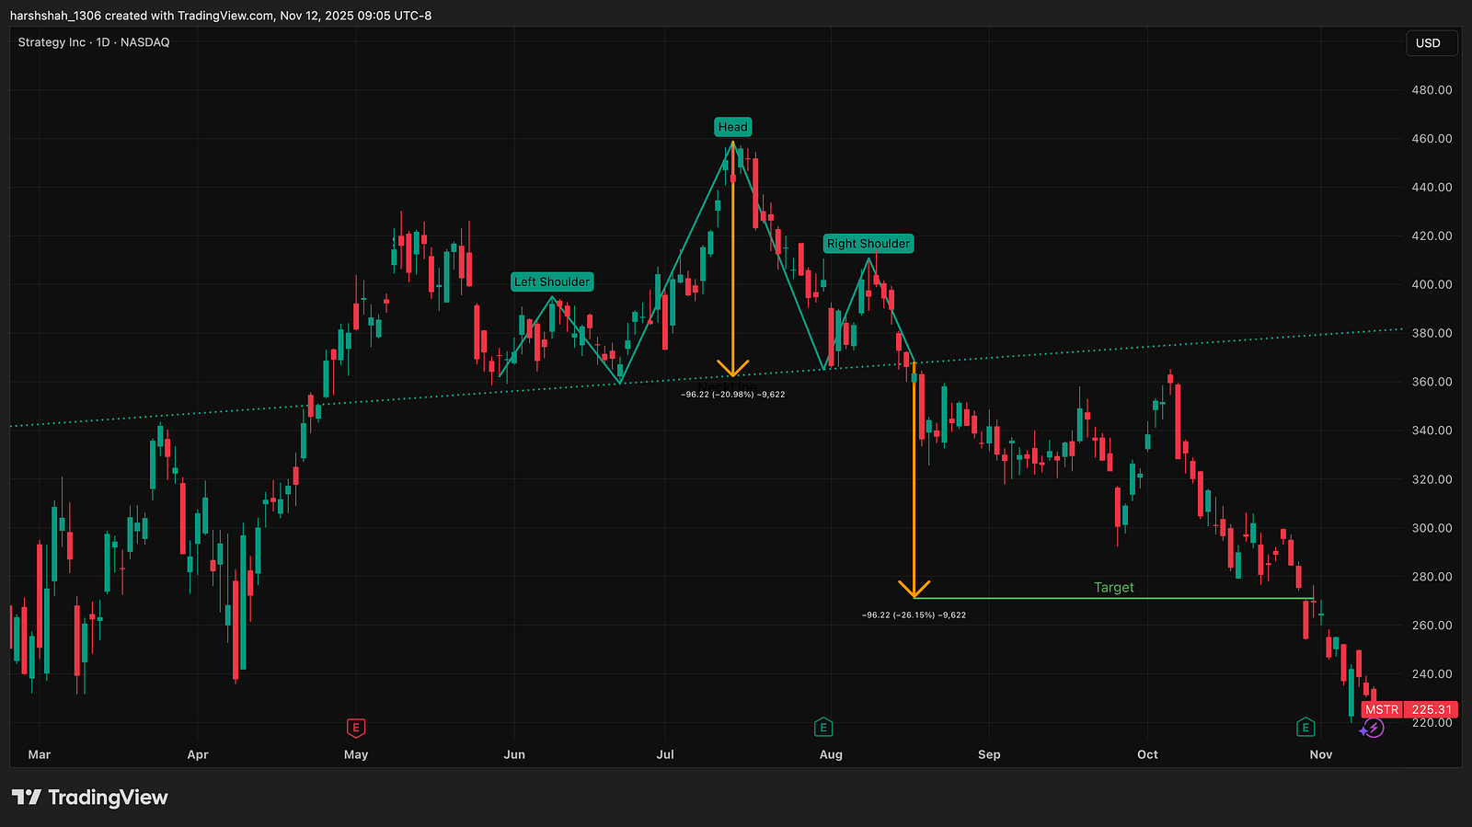Image resolution: width=1472 pixels, height=827 pixels.
Task: Click the green earnings marker near Nov
Action: [x=1305, y=728]
